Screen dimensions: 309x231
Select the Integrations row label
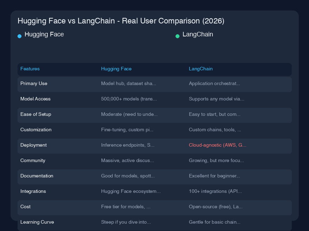point(33,191)
